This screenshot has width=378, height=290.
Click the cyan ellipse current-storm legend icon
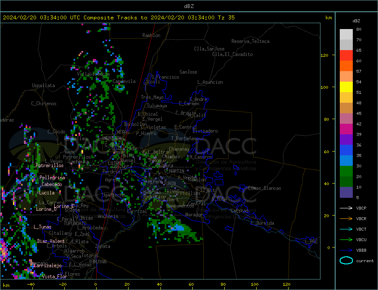click(346, 261)
